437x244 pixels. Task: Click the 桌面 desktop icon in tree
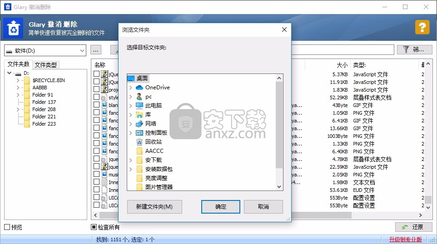point(131,78)
